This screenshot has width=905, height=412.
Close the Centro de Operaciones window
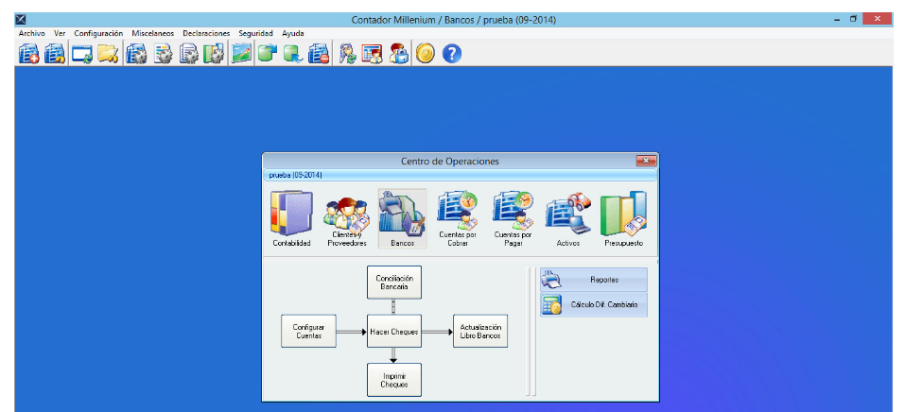(647, 162)
